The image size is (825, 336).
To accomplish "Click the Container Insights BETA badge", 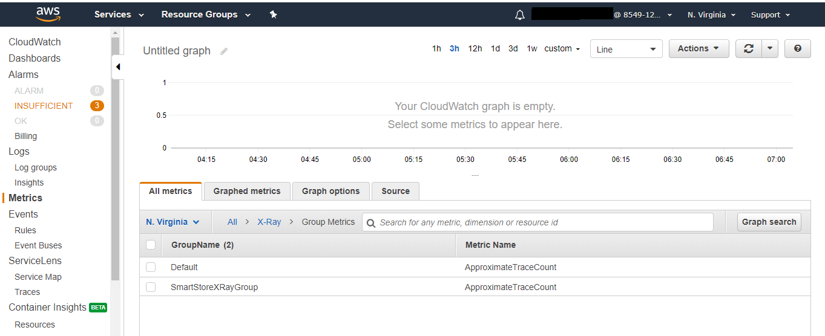I will (98, 307).
